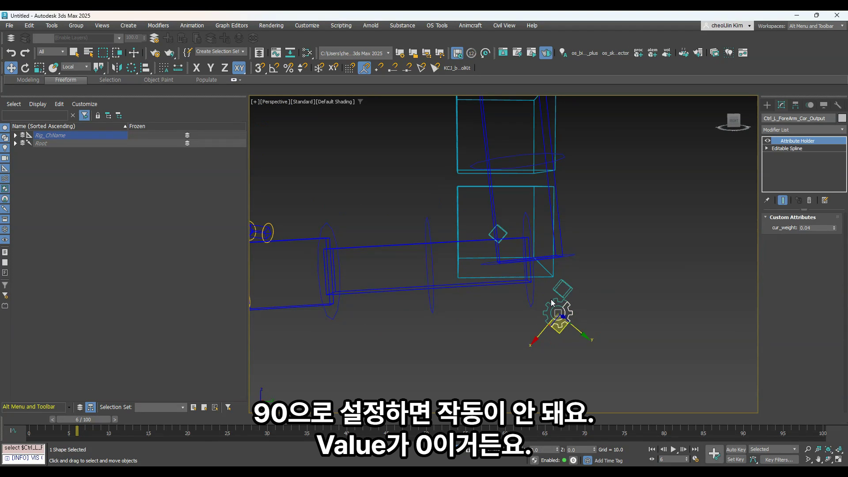Click the object color swatch

coord(842,118)
